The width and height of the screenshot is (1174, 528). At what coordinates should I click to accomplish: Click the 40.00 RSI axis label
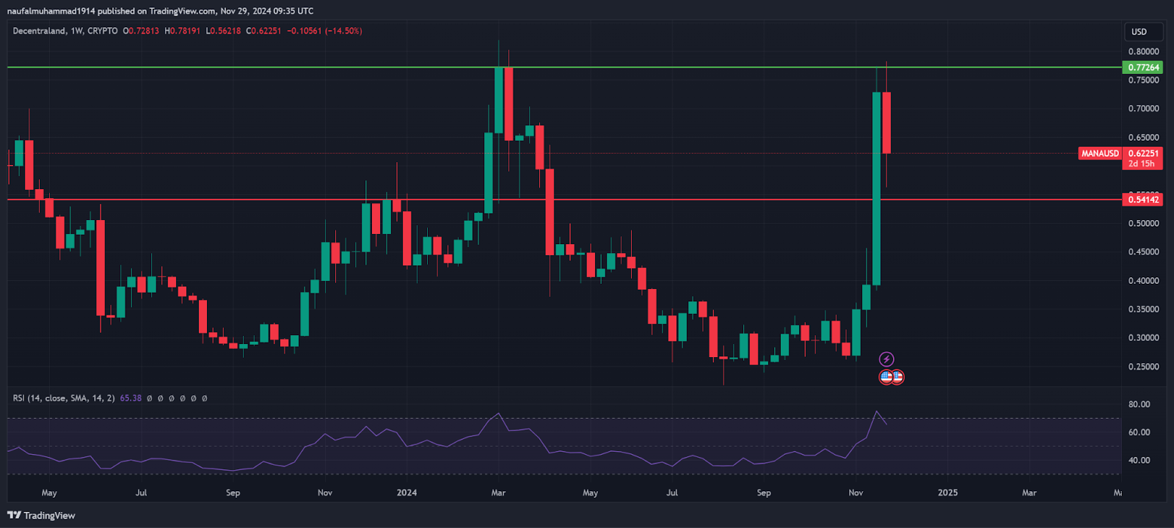pos(1140,461)
